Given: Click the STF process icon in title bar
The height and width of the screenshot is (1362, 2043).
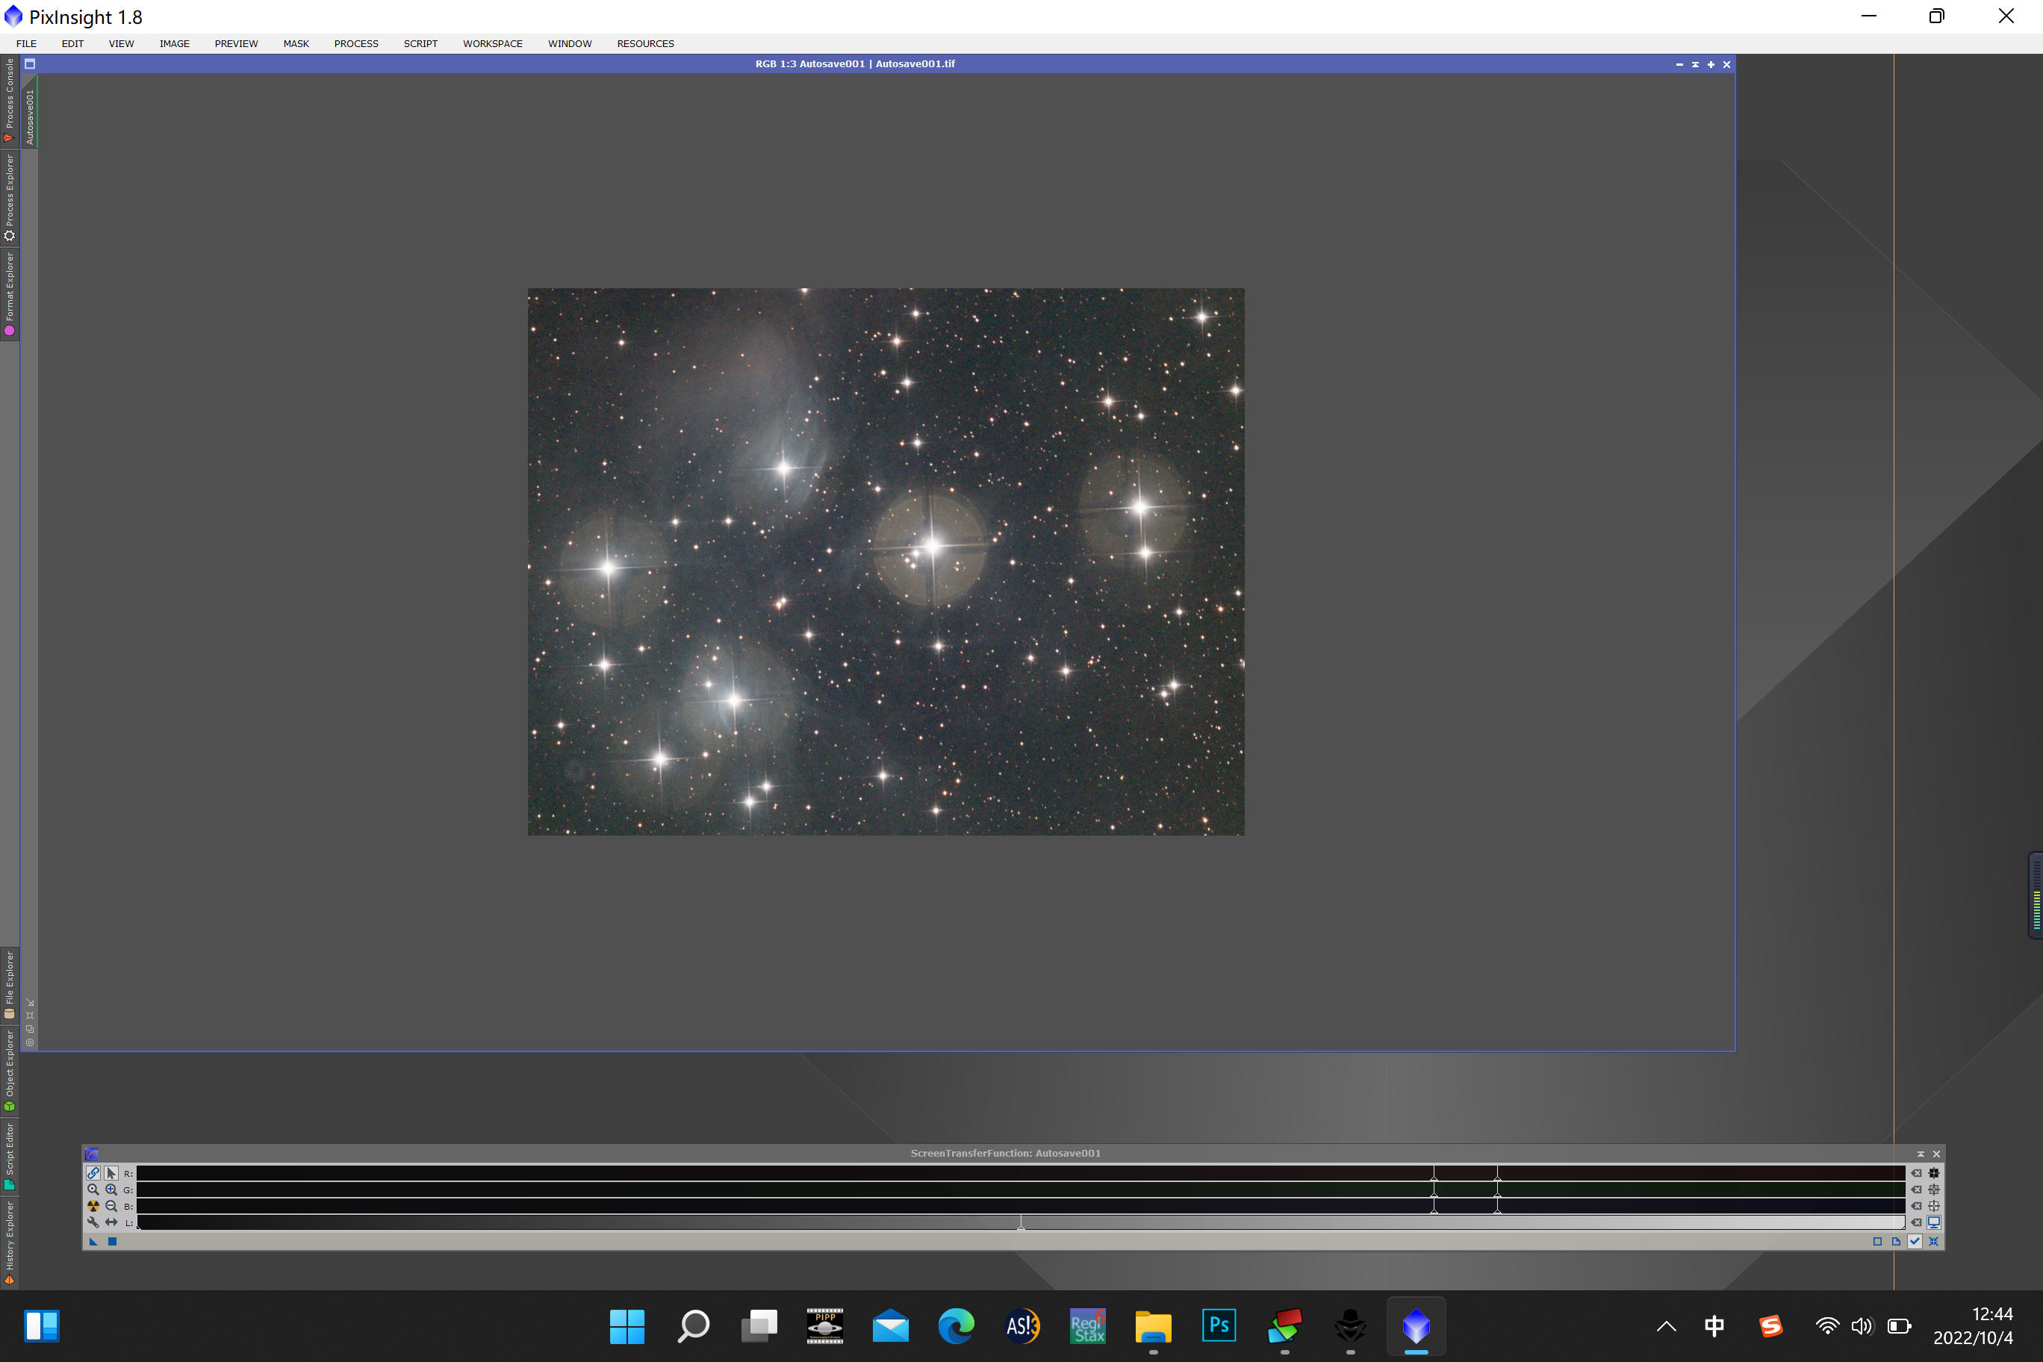Looking at the screenshot, I should pyautogui.click(x=92, y=1154).
